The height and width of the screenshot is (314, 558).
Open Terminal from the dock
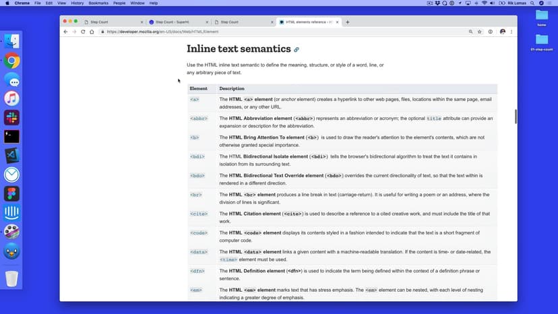pyautogui.click(x=11, y=137)
